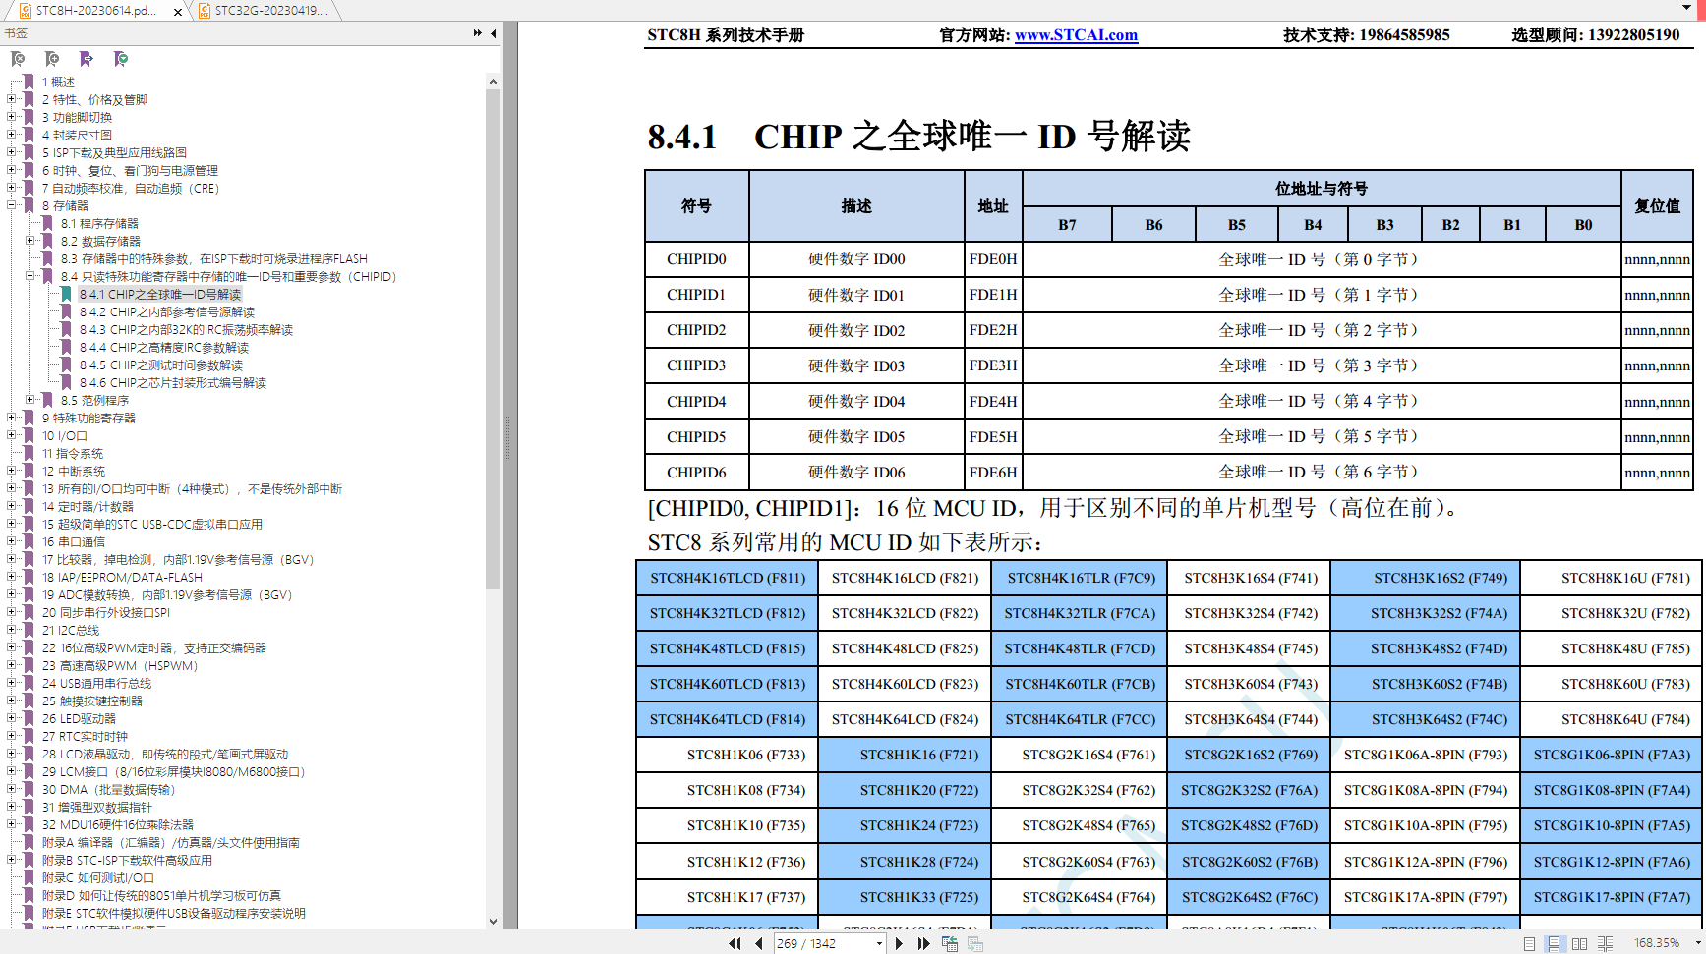Viewport: 1706px width, 954px height.
Task: Click address cell FDE0H
Action: tap(993, 259)
